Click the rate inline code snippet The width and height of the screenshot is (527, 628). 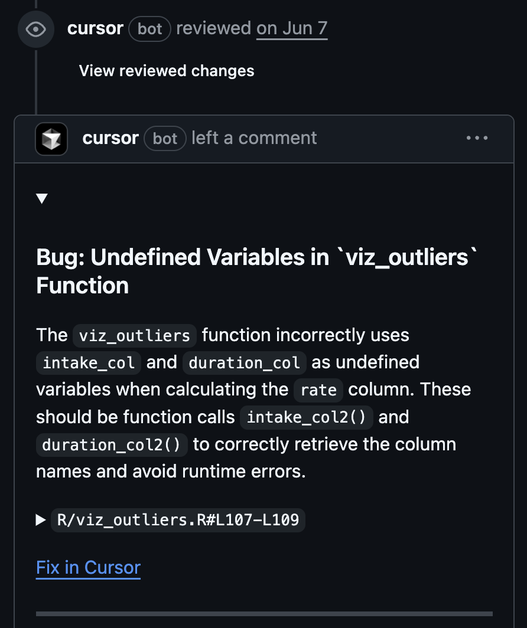[x=318, y=390]
